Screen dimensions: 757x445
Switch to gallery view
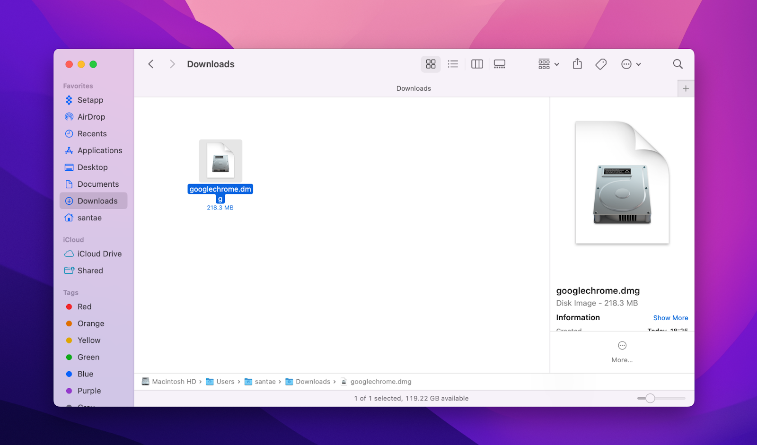(500, 64)
